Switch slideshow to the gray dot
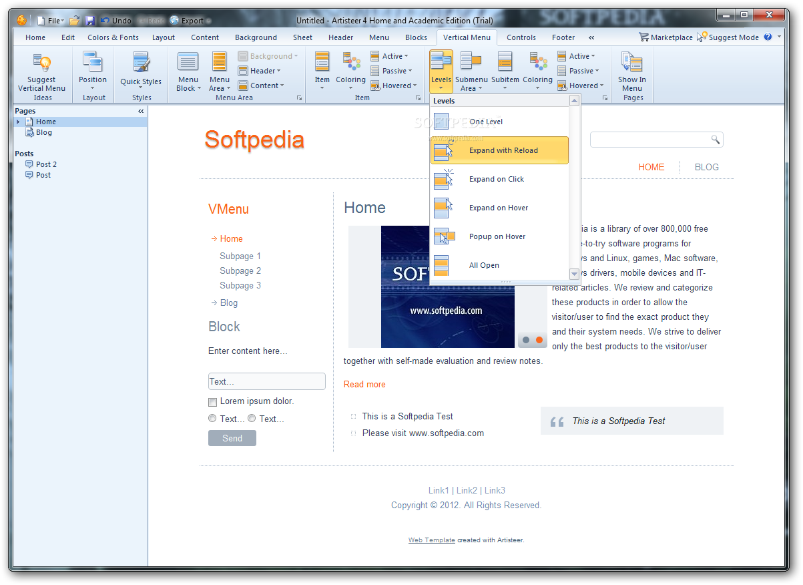 coord(526,340)
